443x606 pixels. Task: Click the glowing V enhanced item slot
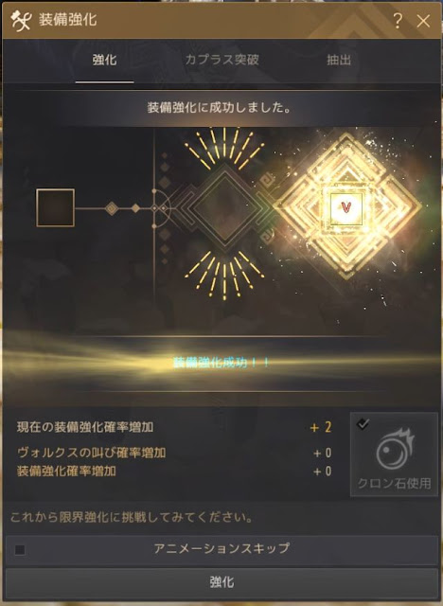346,208
